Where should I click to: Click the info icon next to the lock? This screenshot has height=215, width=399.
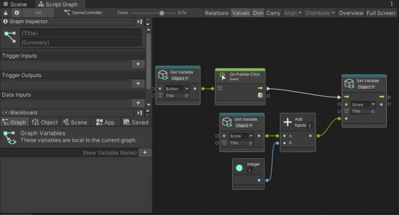[x=17, y=13]
